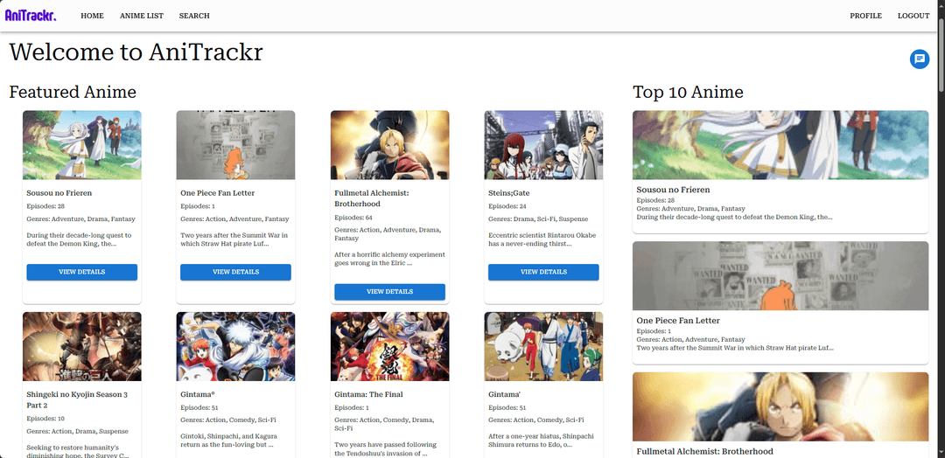The height and width of the screenshot is (458, 945).
Task: Click the AniTrackr logo
Action: tap(30, 16)
